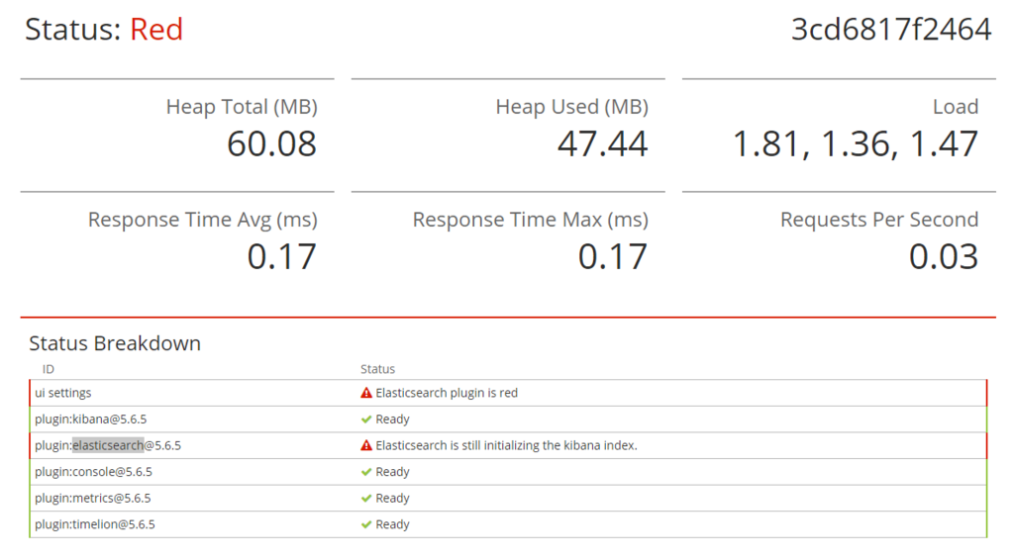Click the Heap Used value 47.44
This screenshot has height=560, width=1014.
[603, 143]
